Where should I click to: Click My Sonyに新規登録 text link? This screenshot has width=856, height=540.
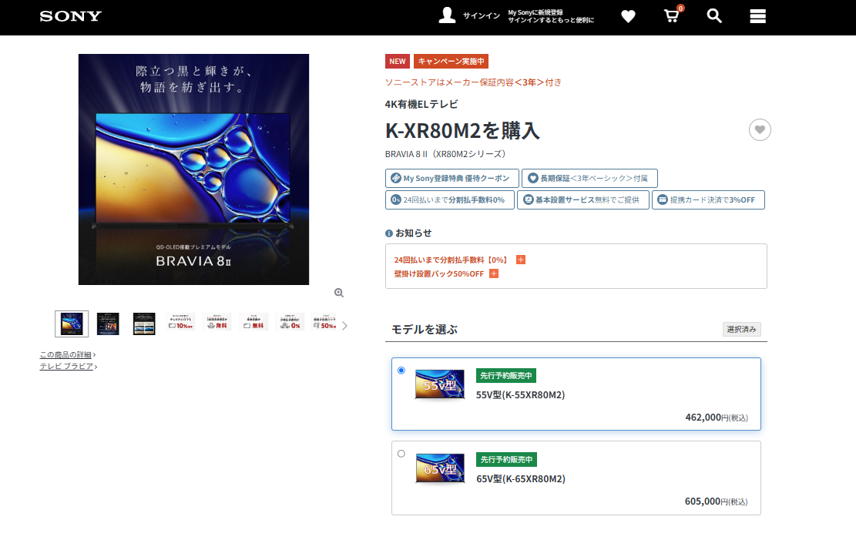(535, 12)
